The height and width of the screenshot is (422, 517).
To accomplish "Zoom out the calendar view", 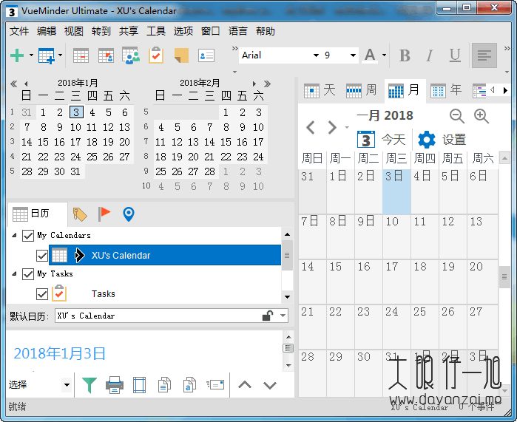I will (x=456, y=116).
